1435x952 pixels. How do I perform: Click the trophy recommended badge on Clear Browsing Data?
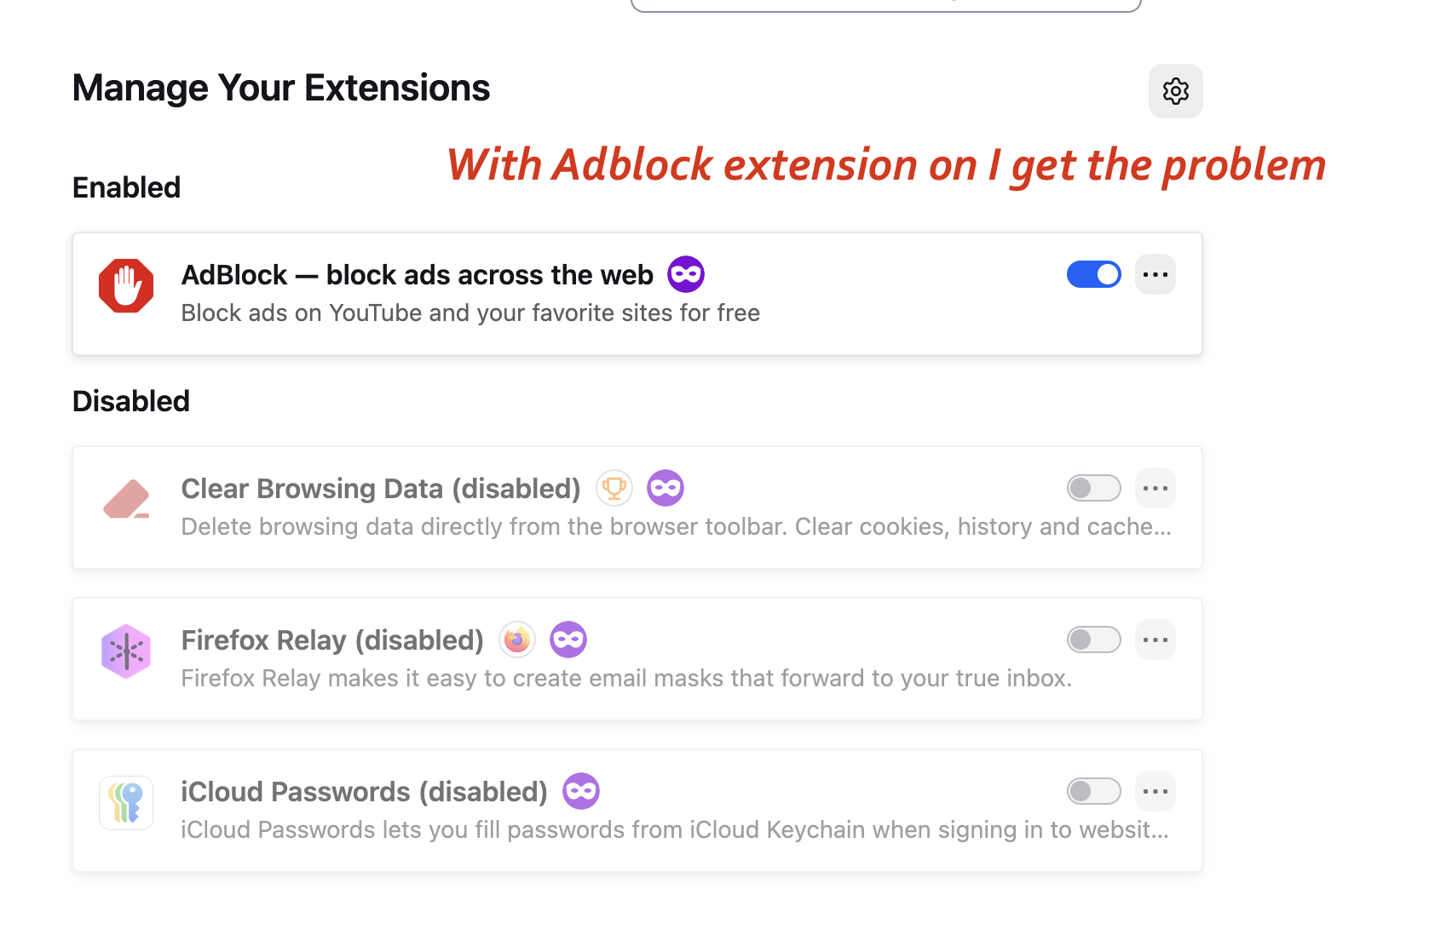(x=614, y=488)
